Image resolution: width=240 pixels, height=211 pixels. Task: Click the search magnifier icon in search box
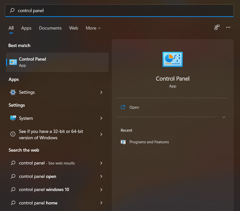click(12, 10)
